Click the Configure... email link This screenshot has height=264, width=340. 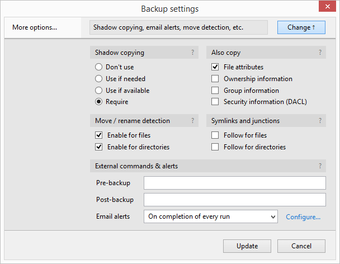pyautogui.click(x=303, y=217)
